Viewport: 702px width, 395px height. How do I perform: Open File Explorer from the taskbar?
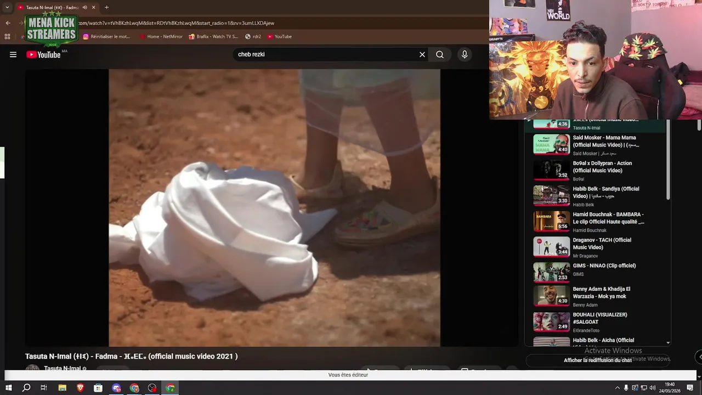pyautogui.click(x=63, y=388)
